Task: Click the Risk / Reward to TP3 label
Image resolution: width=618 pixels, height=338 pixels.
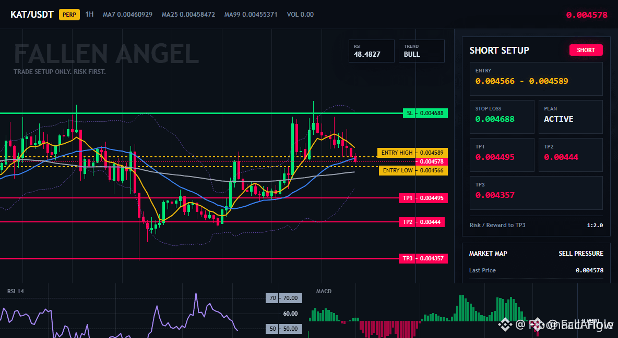Action: point(497,225)
